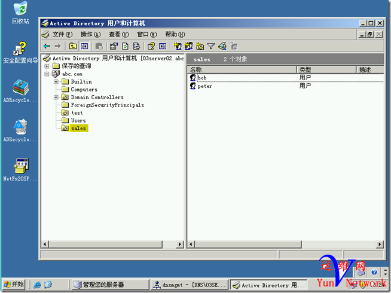391x293 pixels.
Task: Open the MMC console icon left of 文件 menu
Action: pyautogui.click(x=45, y=35)
